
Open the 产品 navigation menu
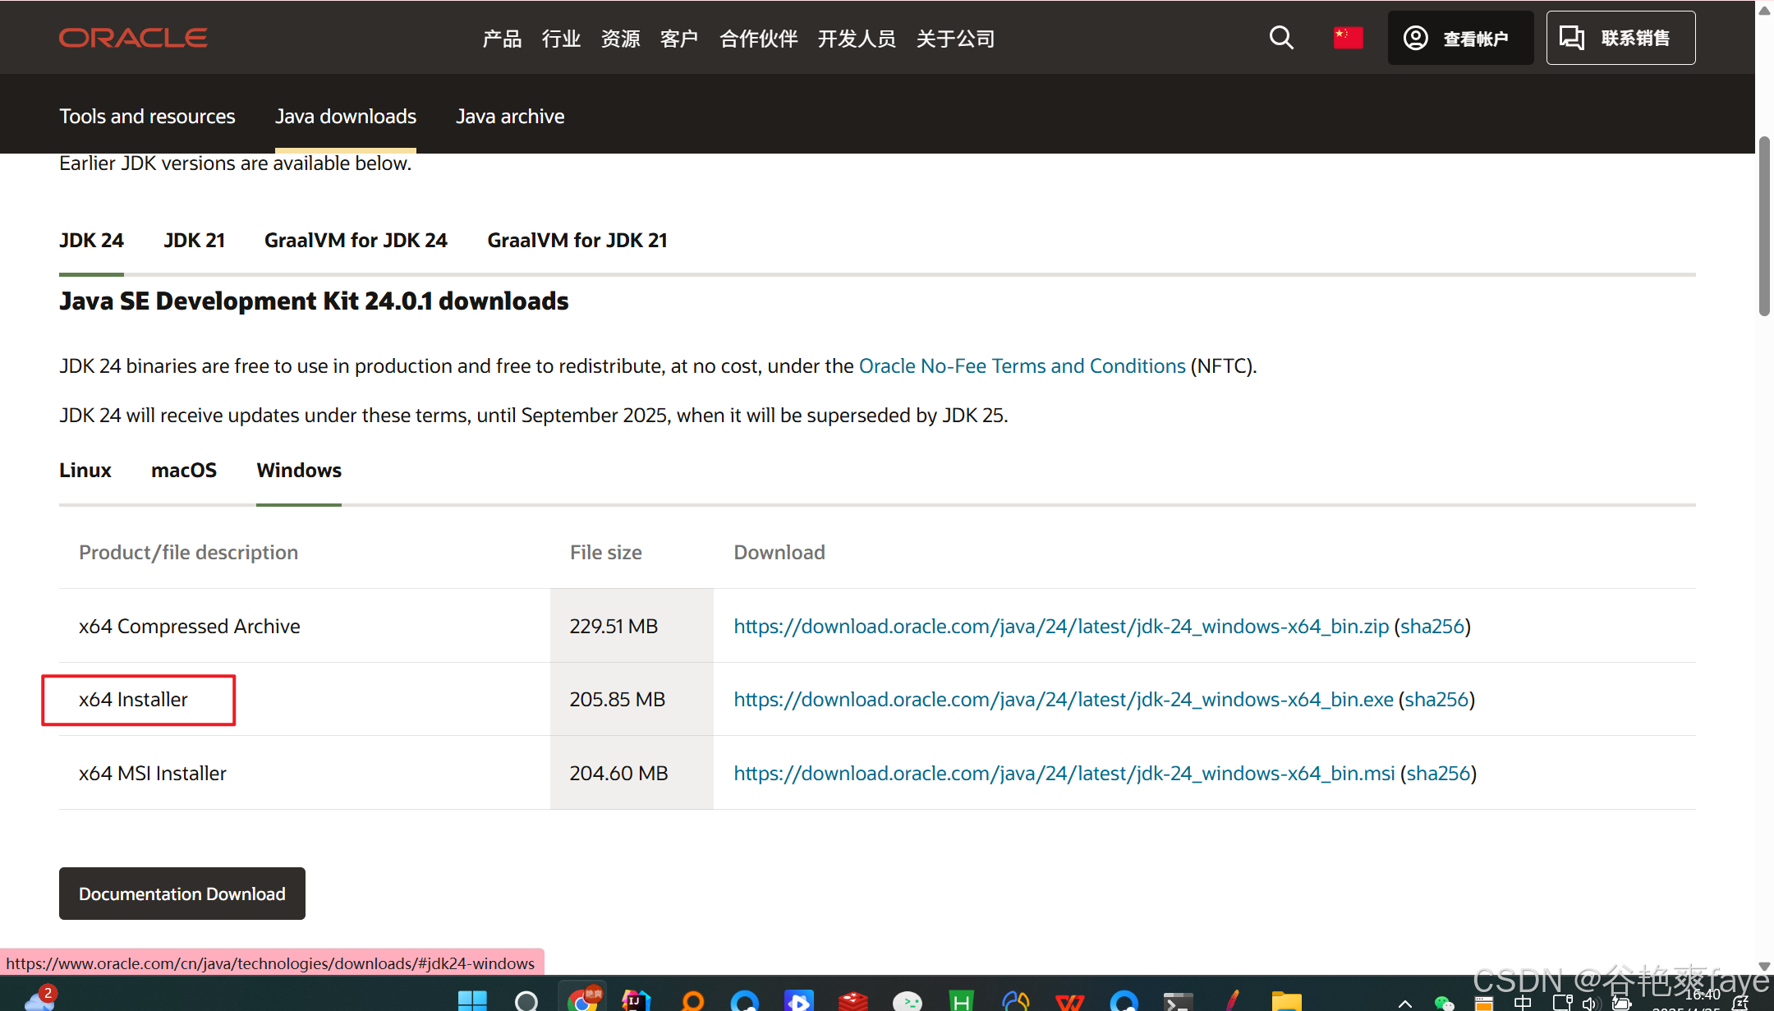click(x=502, y=39)
